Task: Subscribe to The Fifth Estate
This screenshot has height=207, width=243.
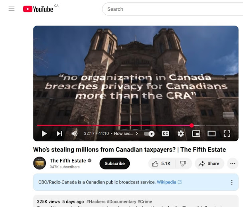Action: (115, 164)
